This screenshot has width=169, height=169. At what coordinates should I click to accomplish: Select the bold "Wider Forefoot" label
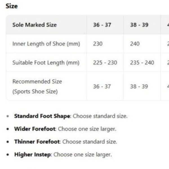point(35,129)
